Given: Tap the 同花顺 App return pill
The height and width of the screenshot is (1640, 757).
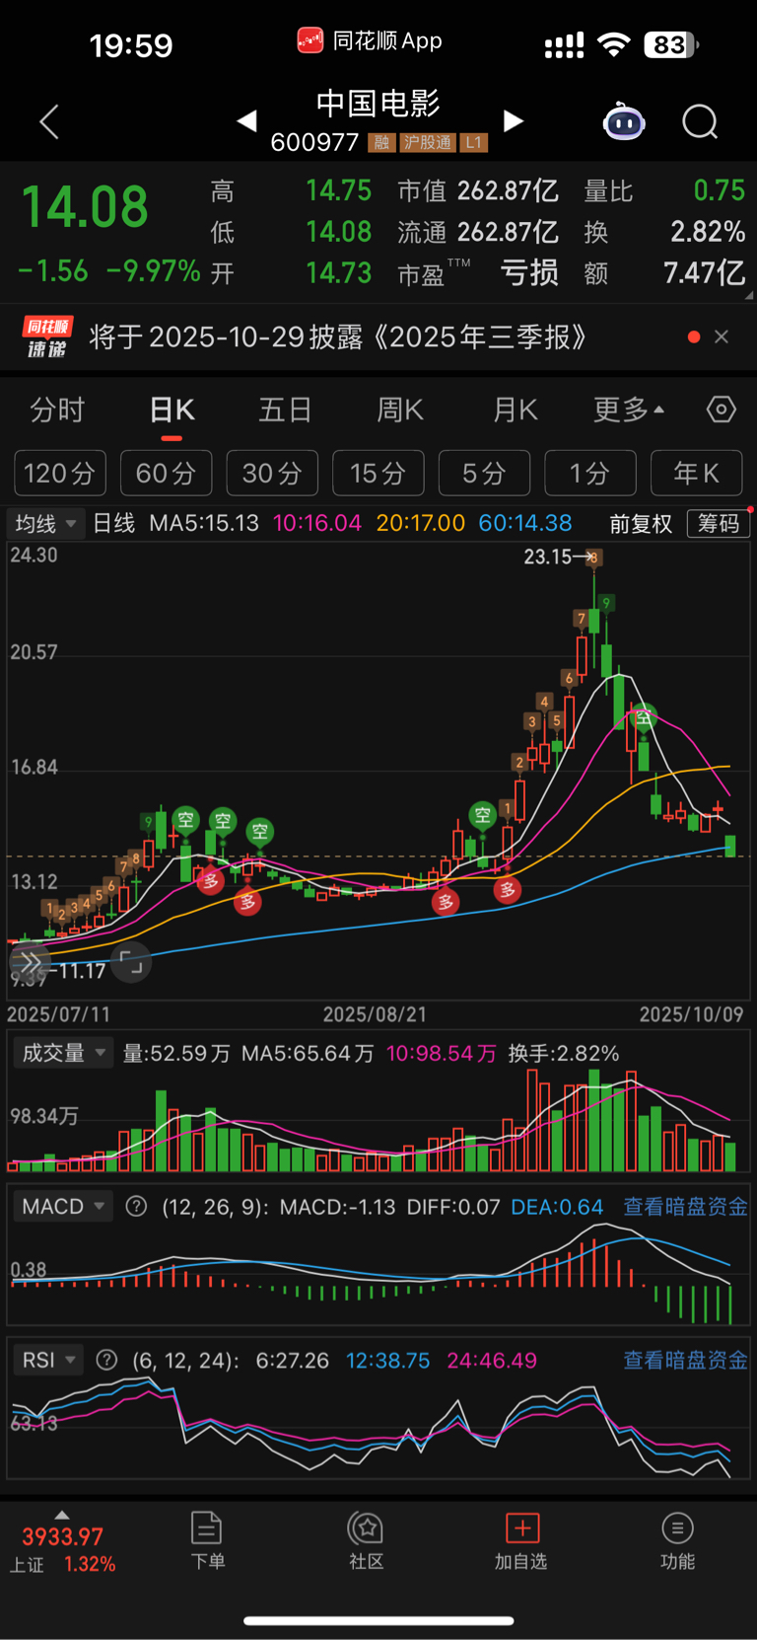Looking at the screenshot, I should (x=369, y=40).
